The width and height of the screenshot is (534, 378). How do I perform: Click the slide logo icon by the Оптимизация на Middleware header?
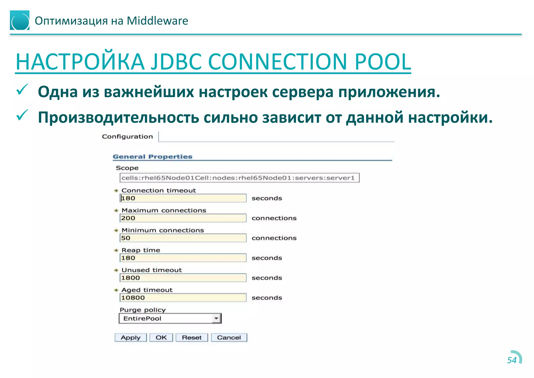click(20, 20)
